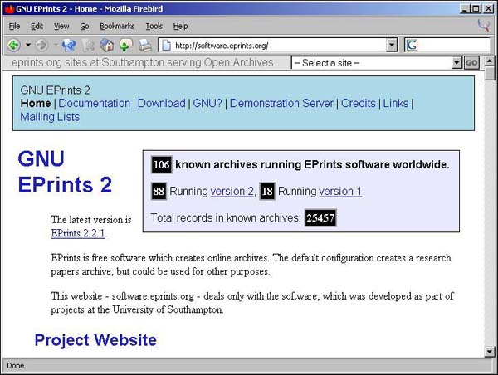
Task: Click the greyed Stop loading icon
Action: 88,46
